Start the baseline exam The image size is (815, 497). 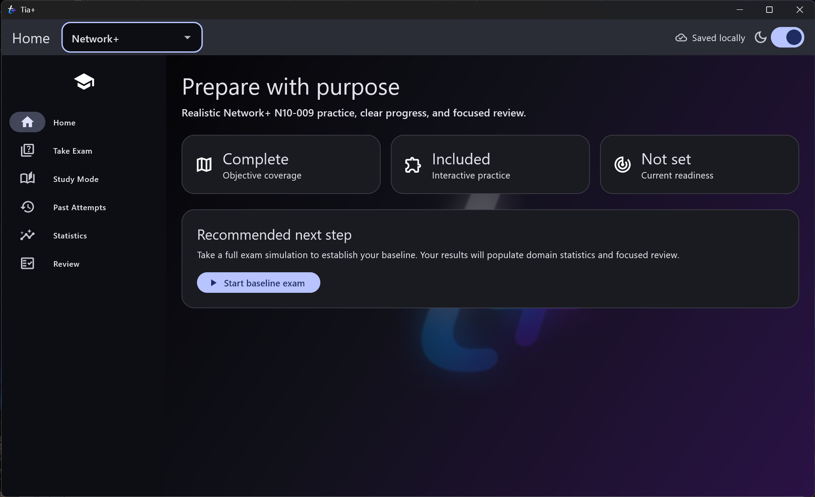point(258,283)
